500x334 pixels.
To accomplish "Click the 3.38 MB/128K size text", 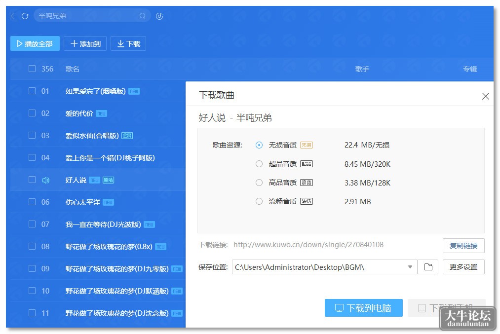I will coord(367,183).
